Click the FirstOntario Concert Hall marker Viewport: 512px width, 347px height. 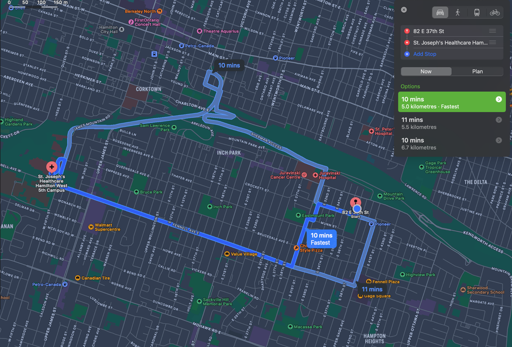(131, 22)
